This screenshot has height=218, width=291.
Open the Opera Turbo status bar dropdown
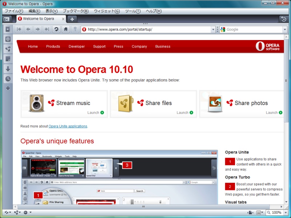(28, 213)
